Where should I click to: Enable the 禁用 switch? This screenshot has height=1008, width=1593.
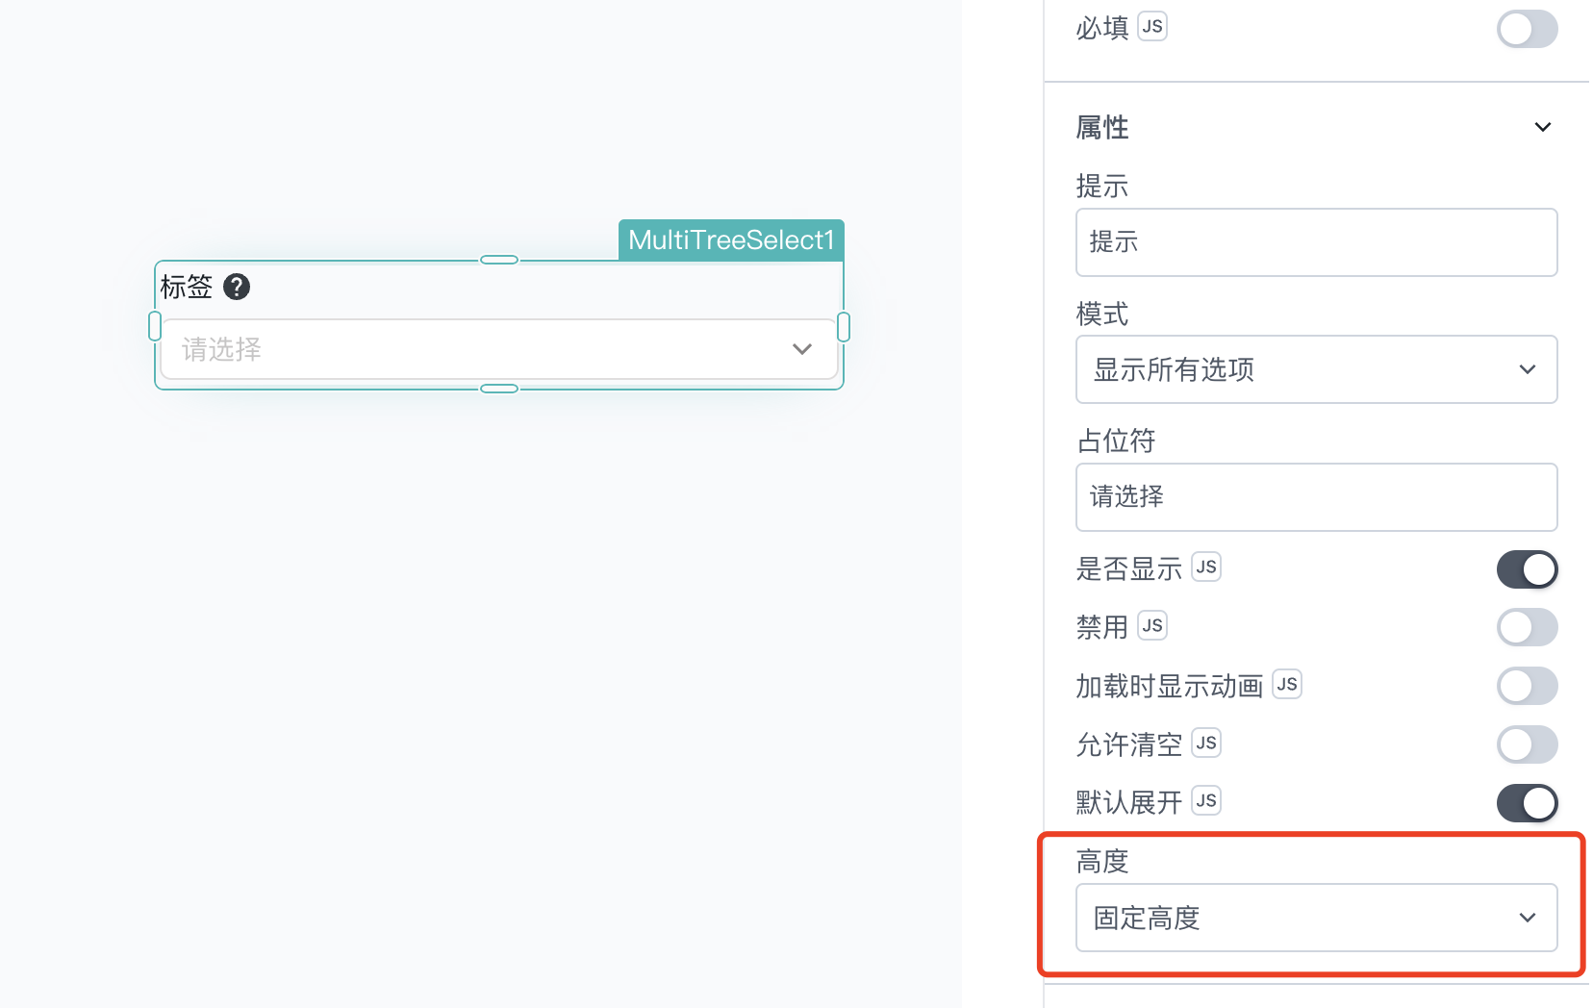point(1527,628)
